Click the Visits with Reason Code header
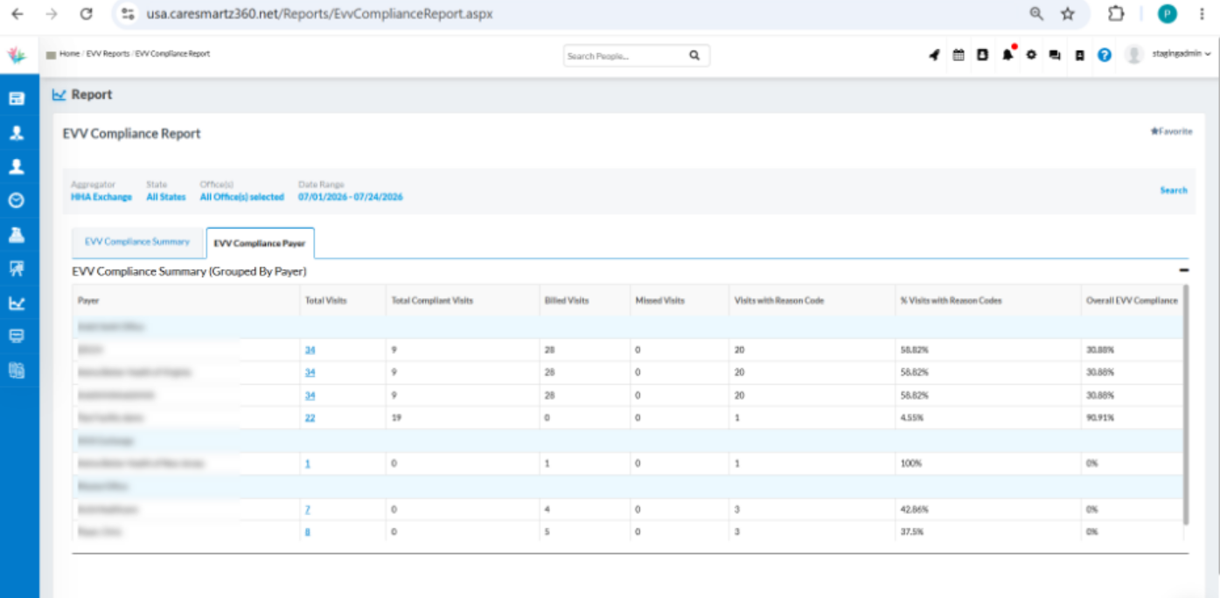1220x598 pixels. pyautogui.click(x=779, y=300)
